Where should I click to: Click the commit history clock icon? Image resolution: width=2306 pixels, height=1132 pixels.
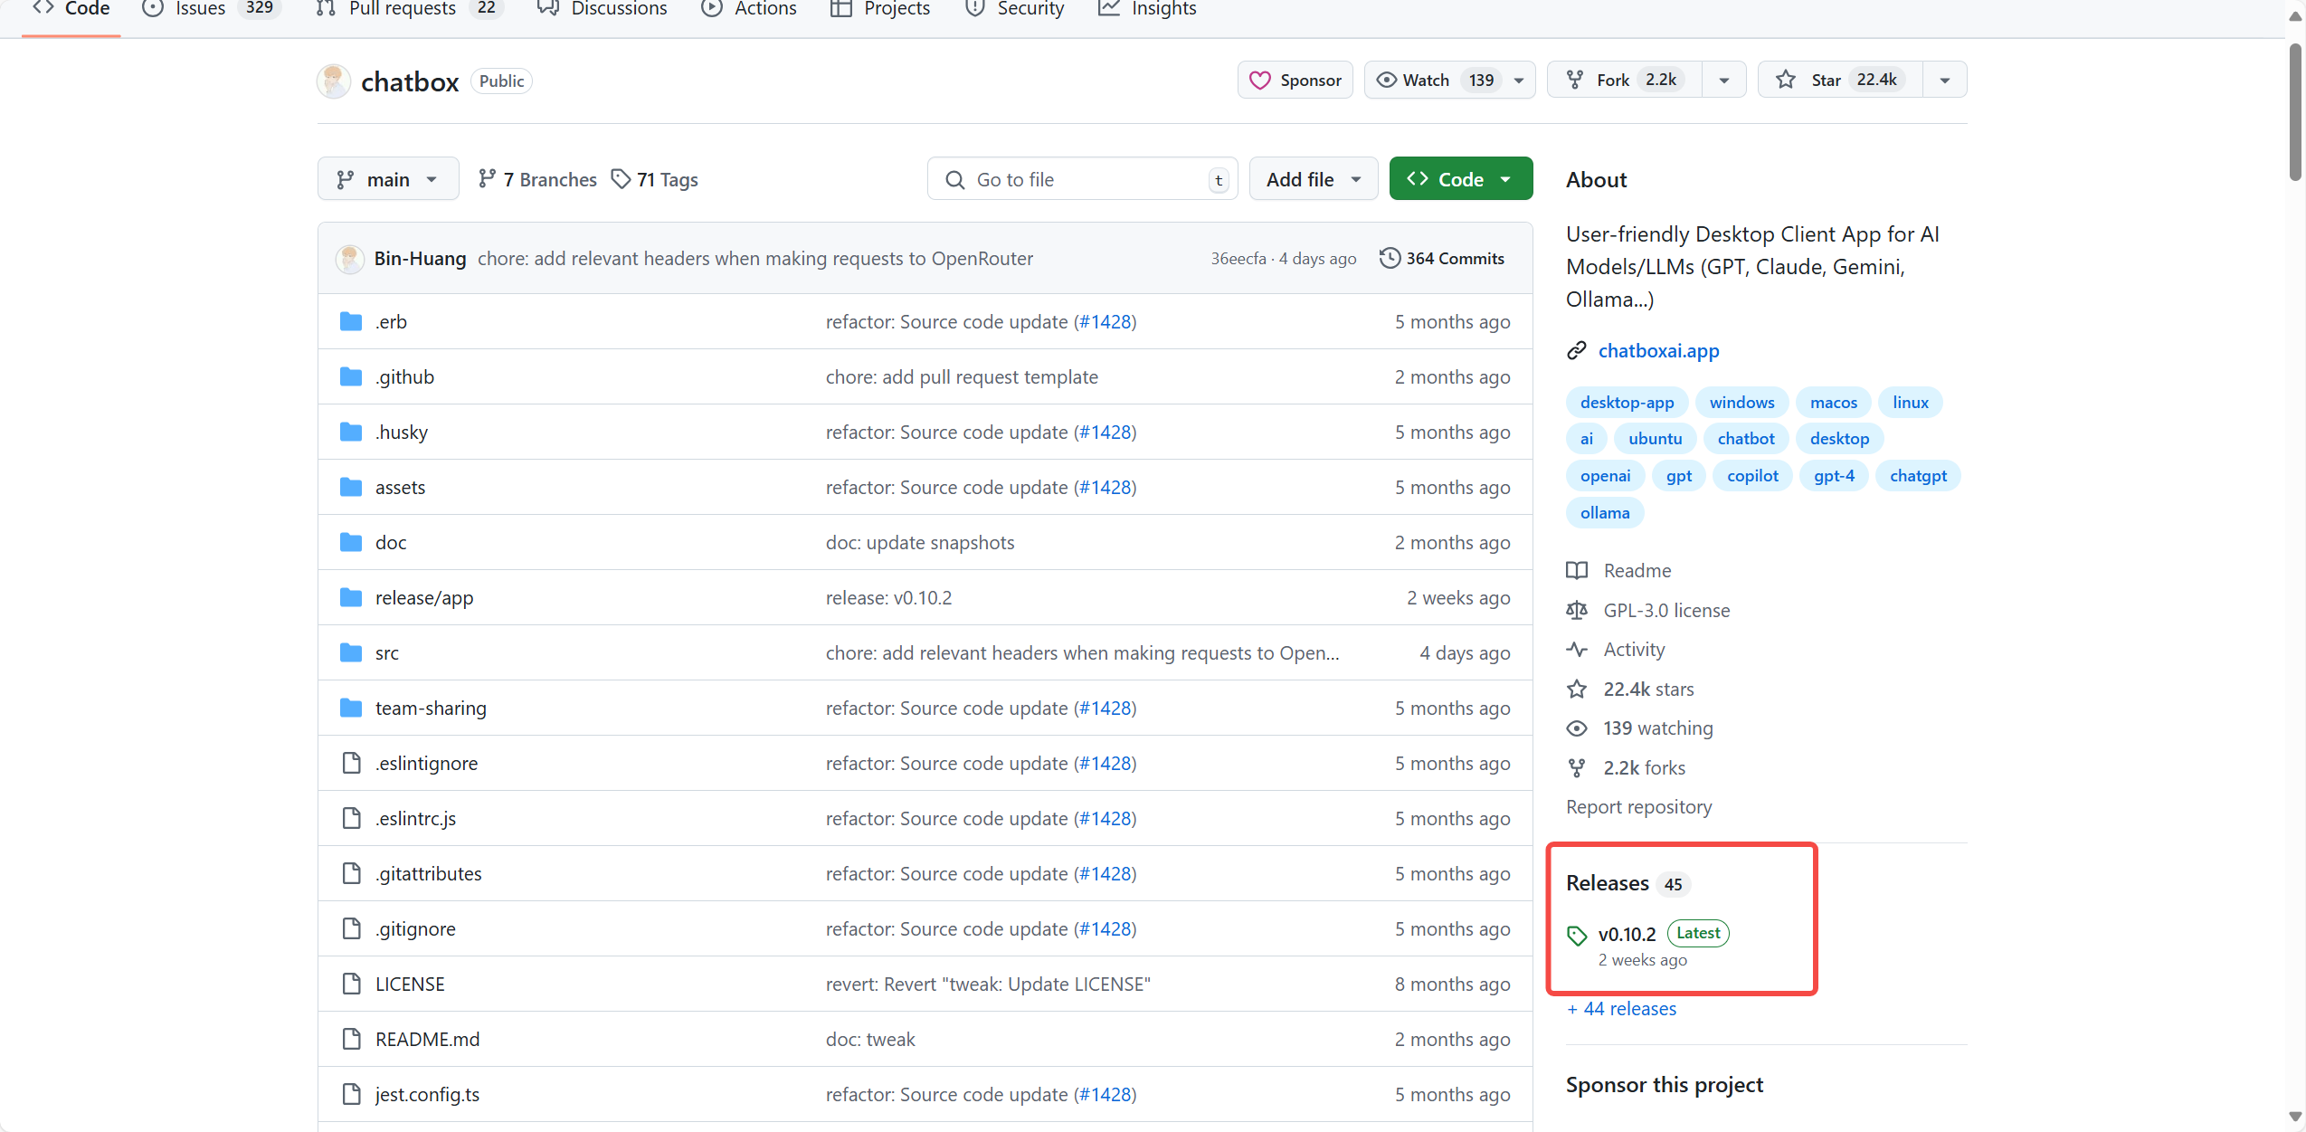point(1390,259)
